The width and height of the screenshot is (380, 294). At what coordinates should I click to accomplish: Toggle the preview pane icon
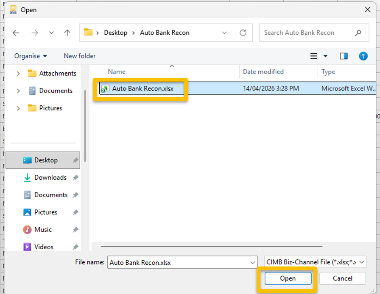(344, 56)
